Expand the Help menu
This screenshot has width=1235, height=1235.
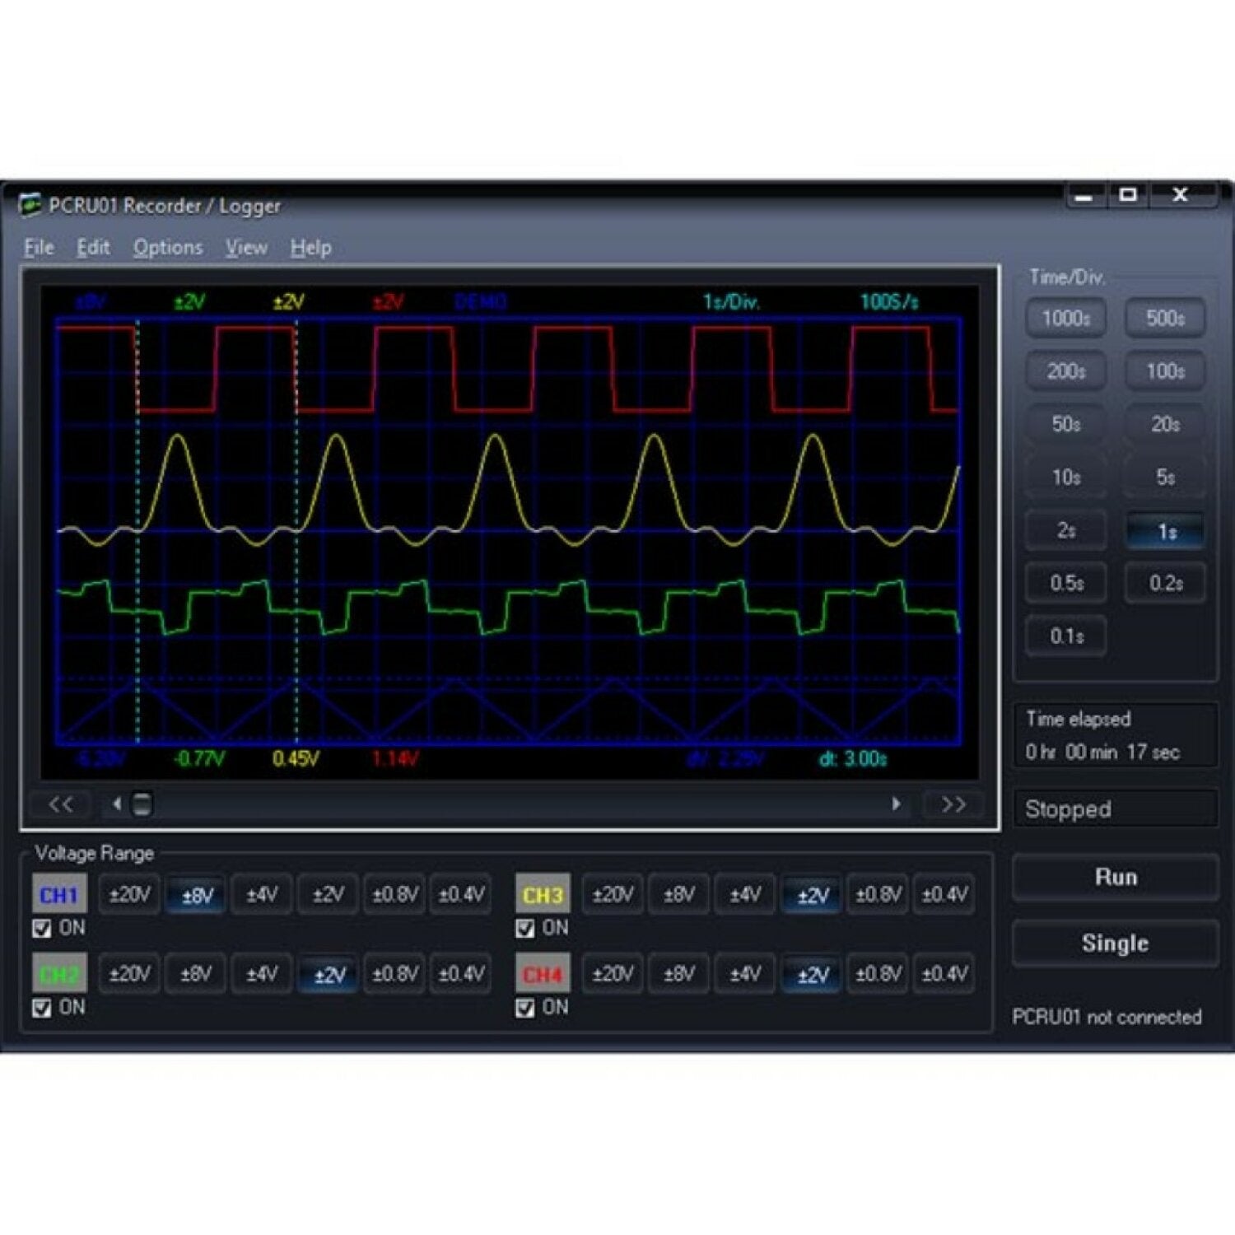coord(310,248)
